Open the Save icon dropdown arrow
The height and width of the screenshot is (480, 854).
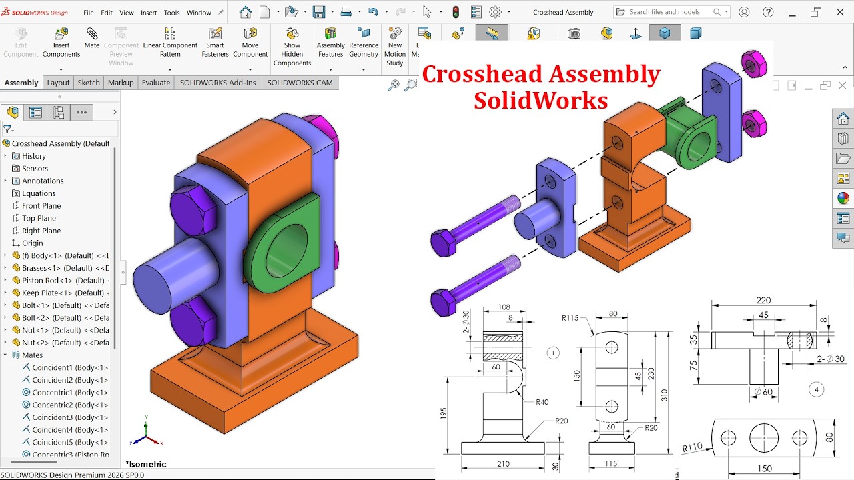click(x=332, y=12)
